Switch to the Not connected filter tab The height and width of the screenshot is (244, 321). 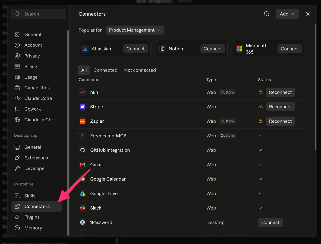coord(140,70)
